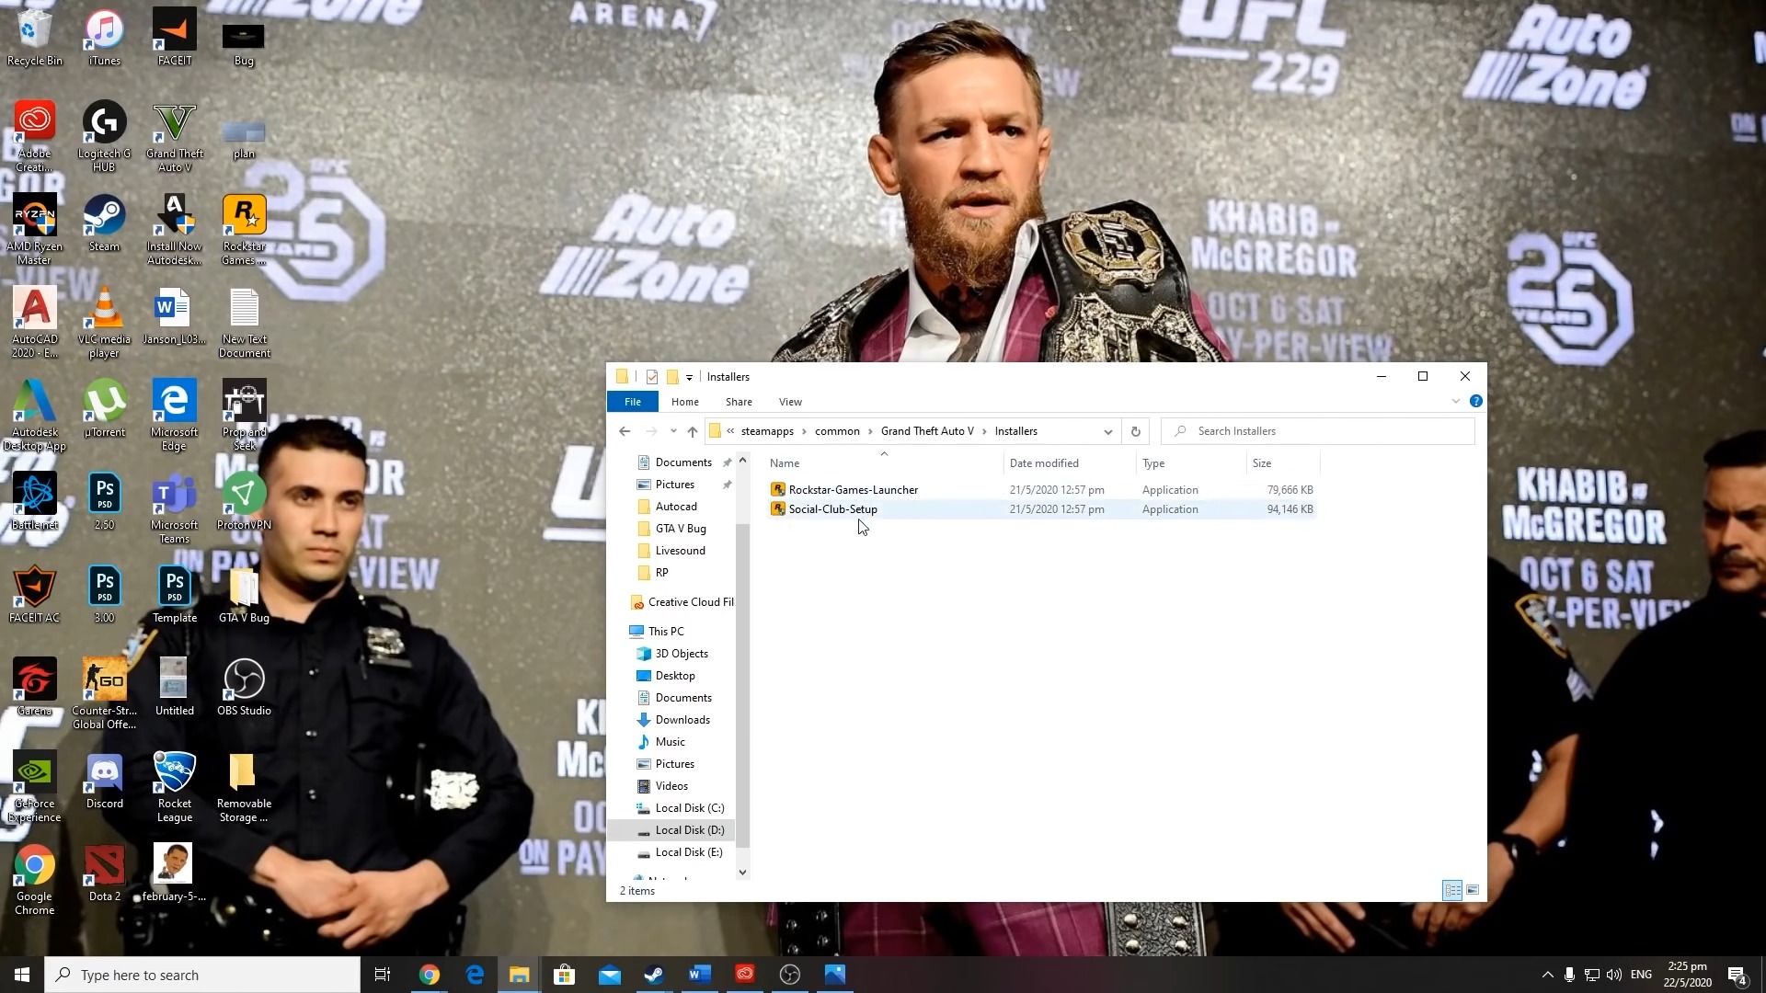Click navigation back arrow button
Screen dimensions: 1766x993
pos(625,430)
